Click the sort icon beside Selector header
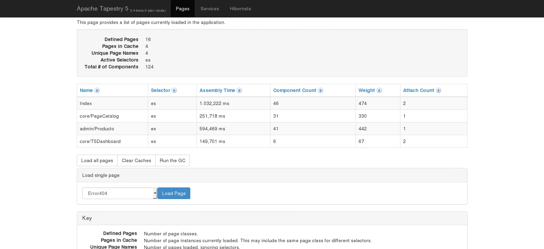Screen dimensions: 544x249 tap(174, 90)
